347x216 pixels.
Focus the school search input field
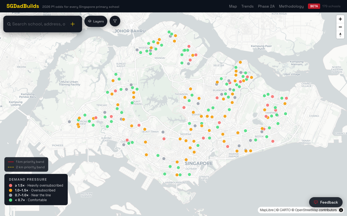pyautogui.click(x=38, y=24)
